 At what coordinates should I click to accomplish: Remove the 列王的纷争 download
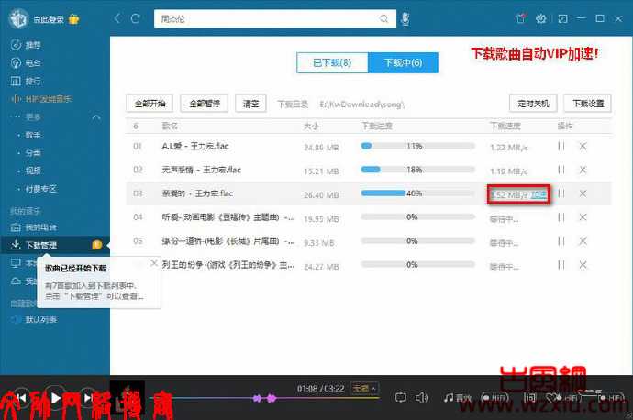583,265
